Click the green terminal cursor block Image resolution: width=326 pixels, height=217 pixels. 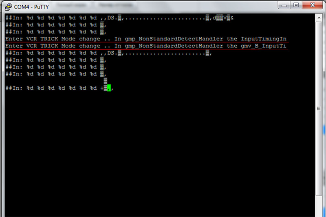pyautogui.click(x=109, y=88)
